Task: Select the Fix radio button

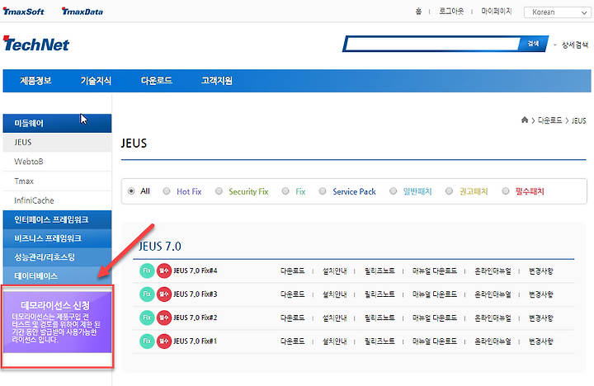Action: pyautogui.click(x=285, y=191)
